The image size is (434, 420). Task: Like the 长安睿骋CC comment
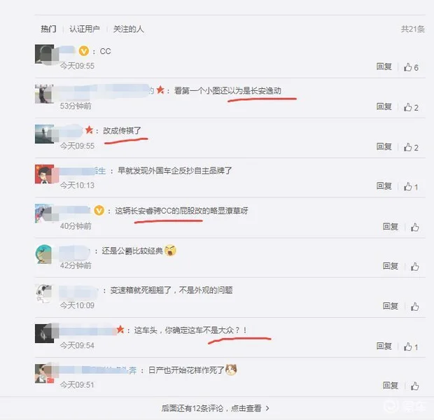click(414, 227)
